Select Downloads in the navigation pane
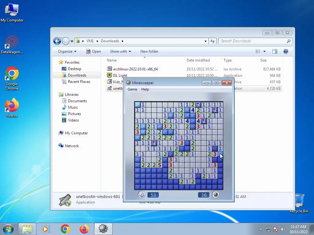 pyautogui.click(x=74, y=75)
